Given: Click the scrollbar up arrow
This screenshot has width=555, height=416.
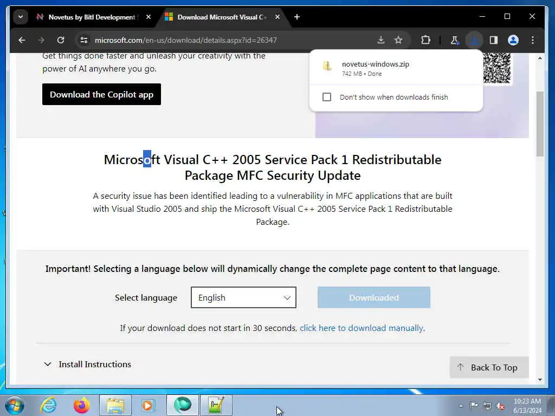Looking at the screenshot, I should click(540, 58).
